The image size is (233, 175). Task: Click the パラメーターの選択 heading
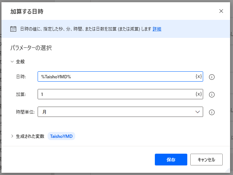click(31, 48)
